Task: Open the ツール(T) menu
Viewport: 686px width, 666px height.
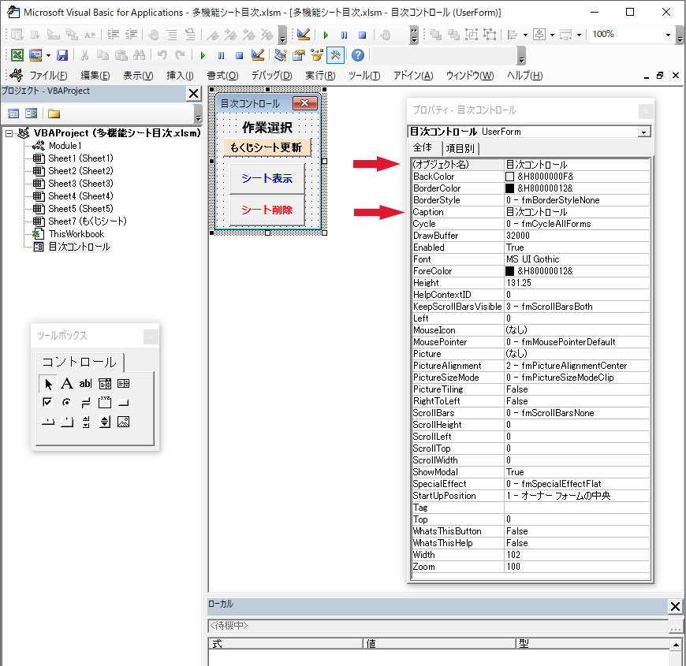Action: pos(364,76)
